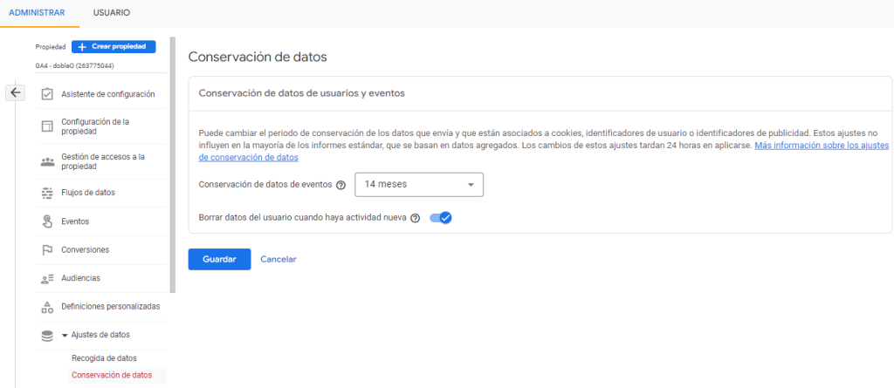
Task: Select the ADMINISTRAR tab
Action: point(38,13)
